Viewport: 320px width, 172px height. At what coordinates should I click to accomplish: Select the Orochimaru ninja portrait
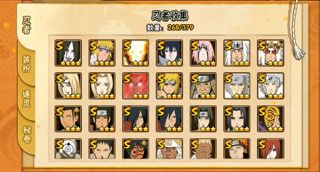pos(68,53)
